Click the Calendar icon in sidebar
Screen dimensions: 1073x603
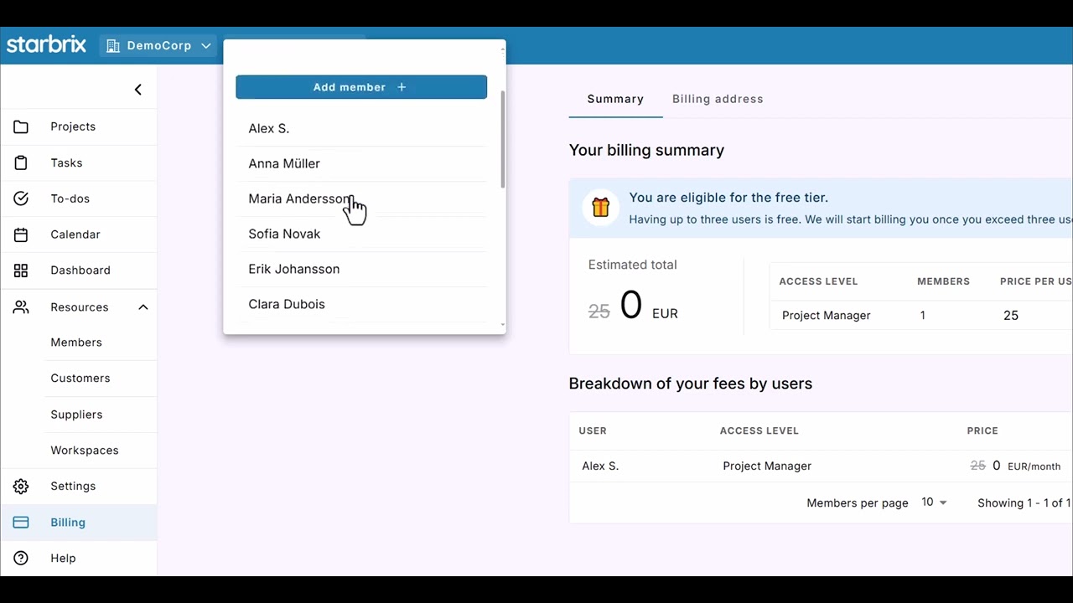point(21,234)
